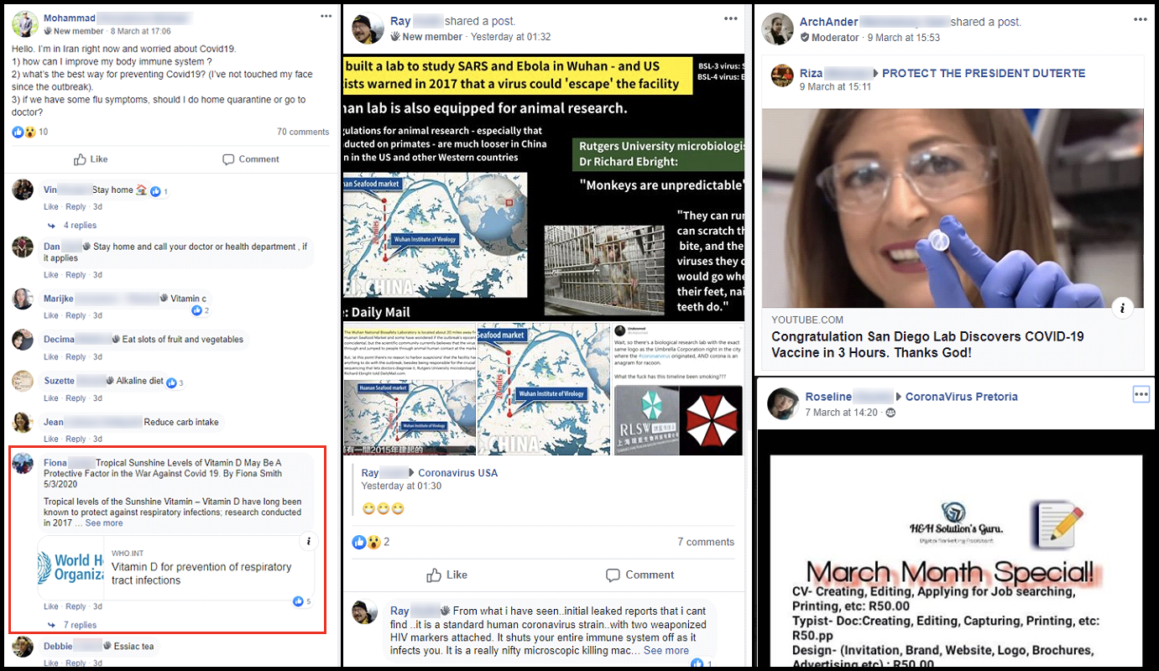Image resolution: width=1159 pixels, height=671 pixels.
Task: Open Riza's profile picture
Action: tap(782, 75)
